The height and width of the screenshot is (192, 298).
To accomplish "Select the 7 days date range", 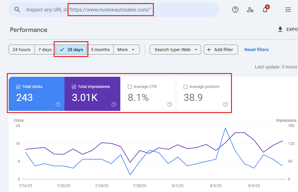I will 45,50.
